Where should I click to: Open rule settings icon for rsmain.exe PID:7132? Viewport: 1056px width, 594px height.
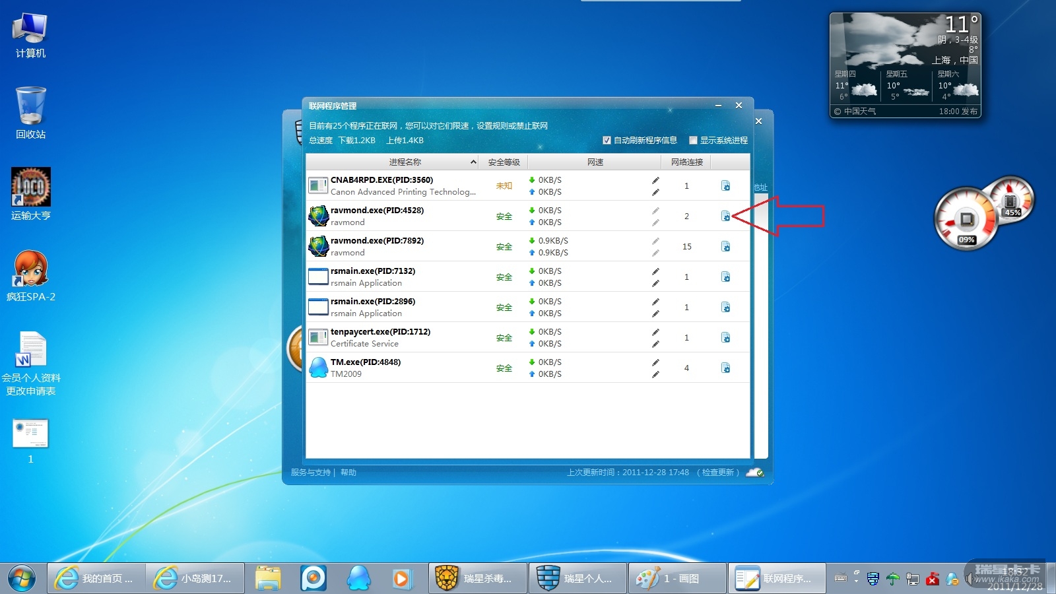[x=725, y=277]
